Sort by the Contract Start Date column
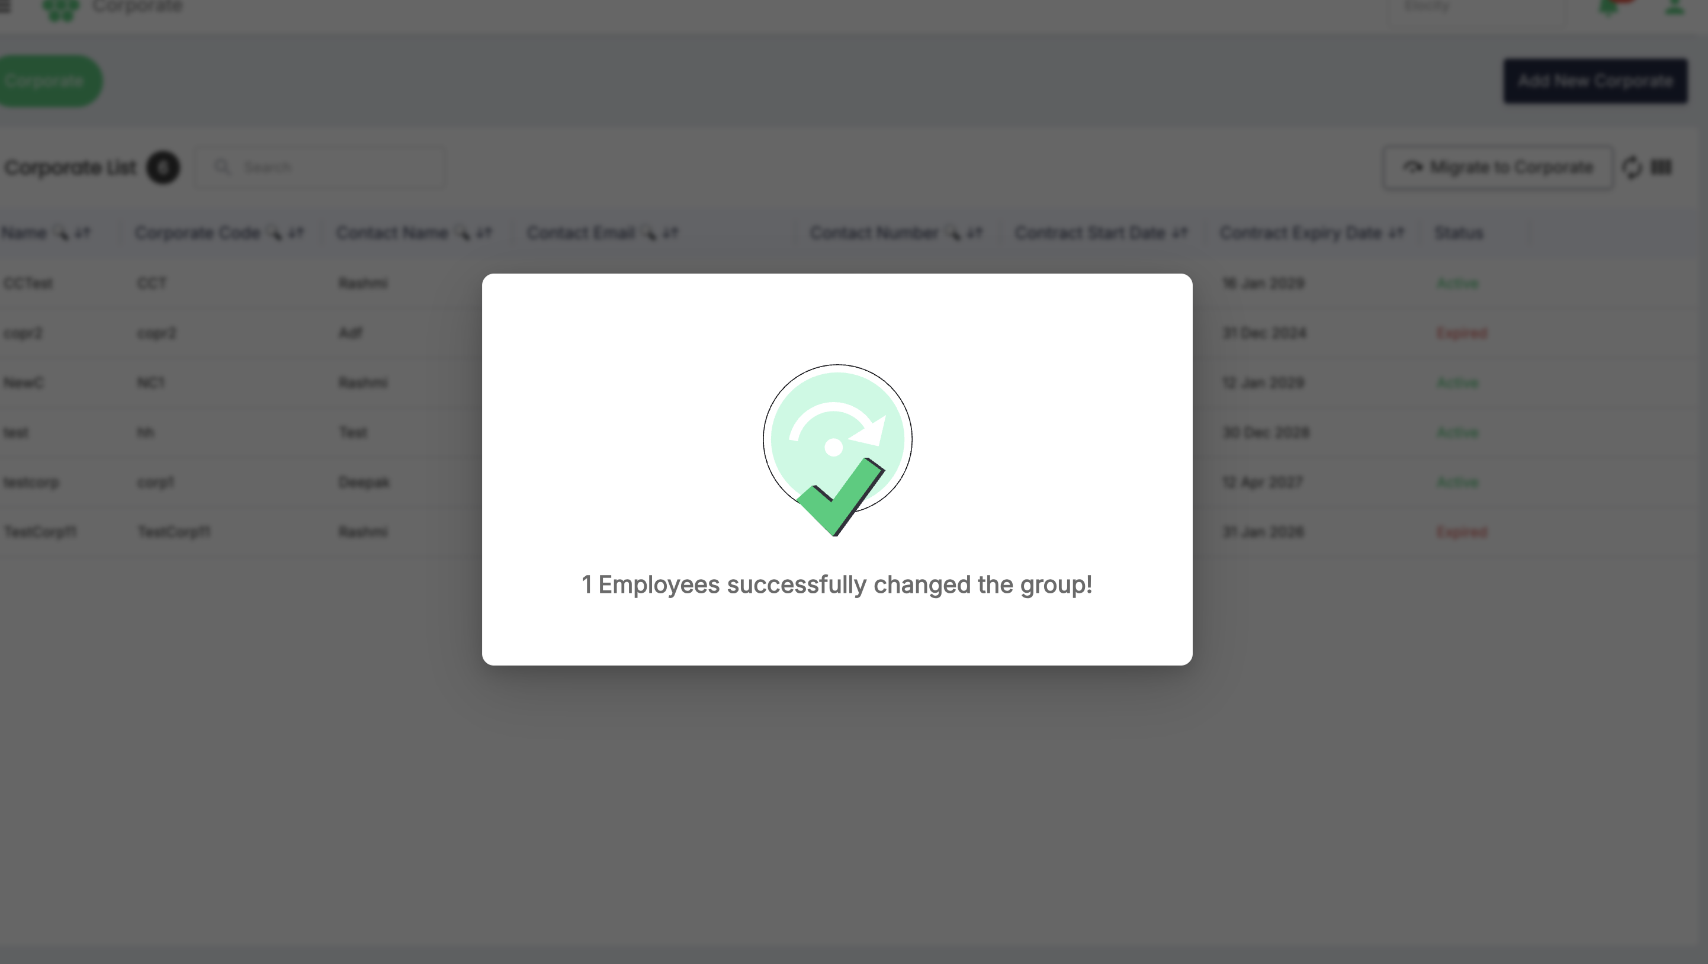The image size is (1708, 964). [1179, 233]
